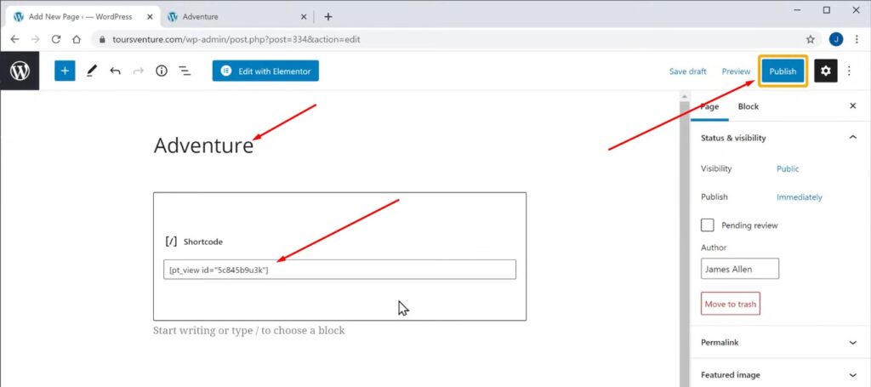Undo the last change

point(115,71)
